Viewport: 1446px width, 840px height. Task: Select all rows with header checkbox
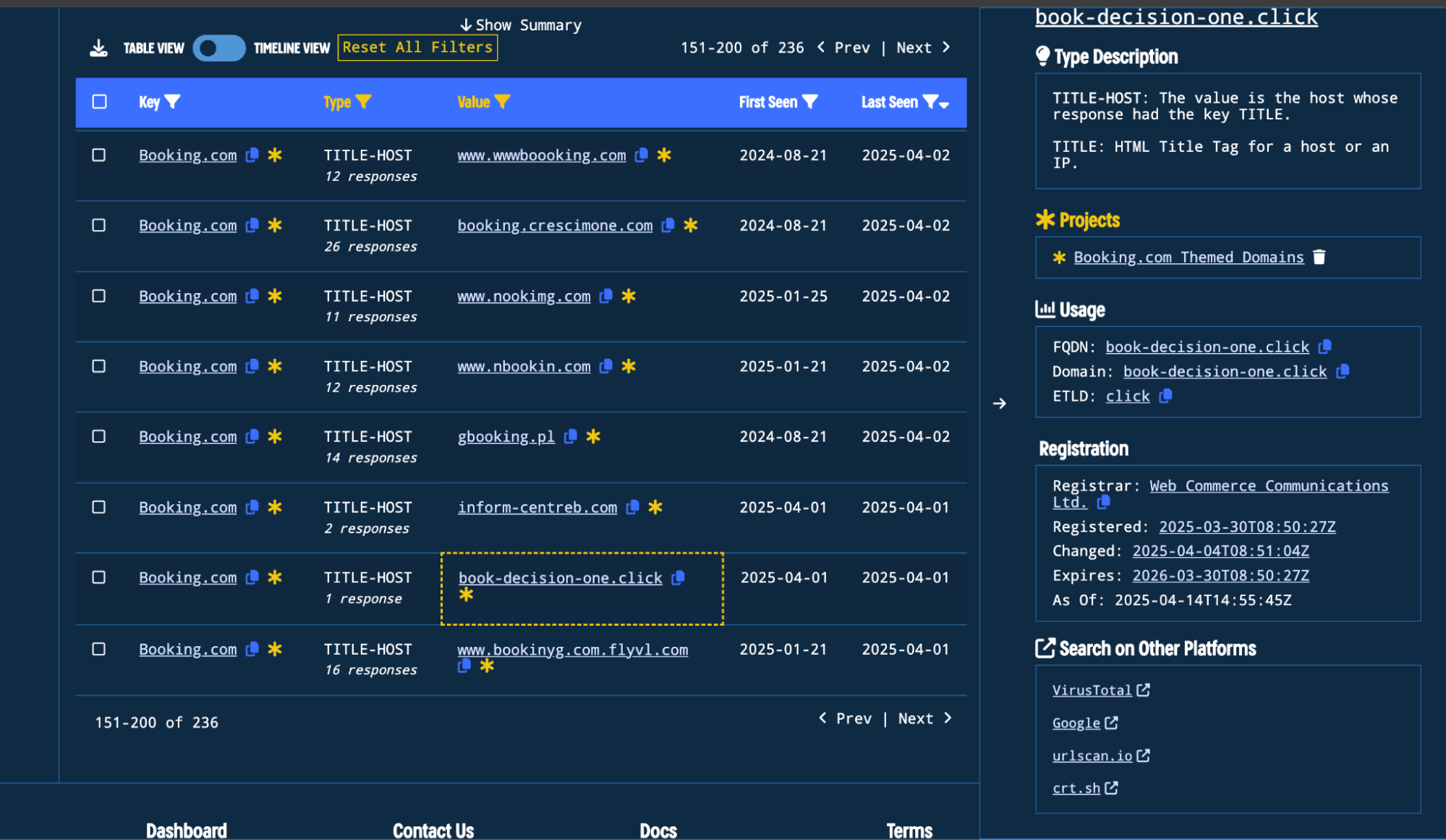(x=100, y=102)
